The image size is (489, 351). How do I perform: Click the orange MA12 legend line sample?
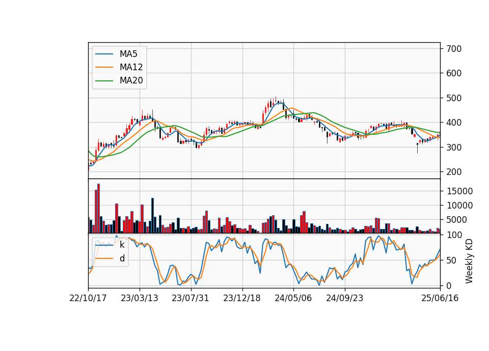click(x=104, y=67)
